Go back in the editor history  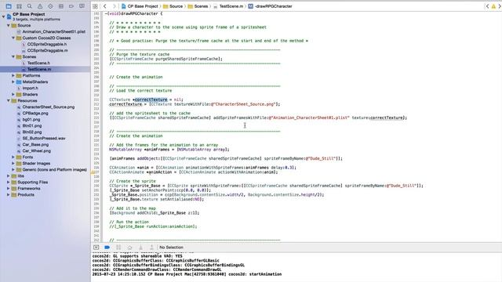[104, 6]
